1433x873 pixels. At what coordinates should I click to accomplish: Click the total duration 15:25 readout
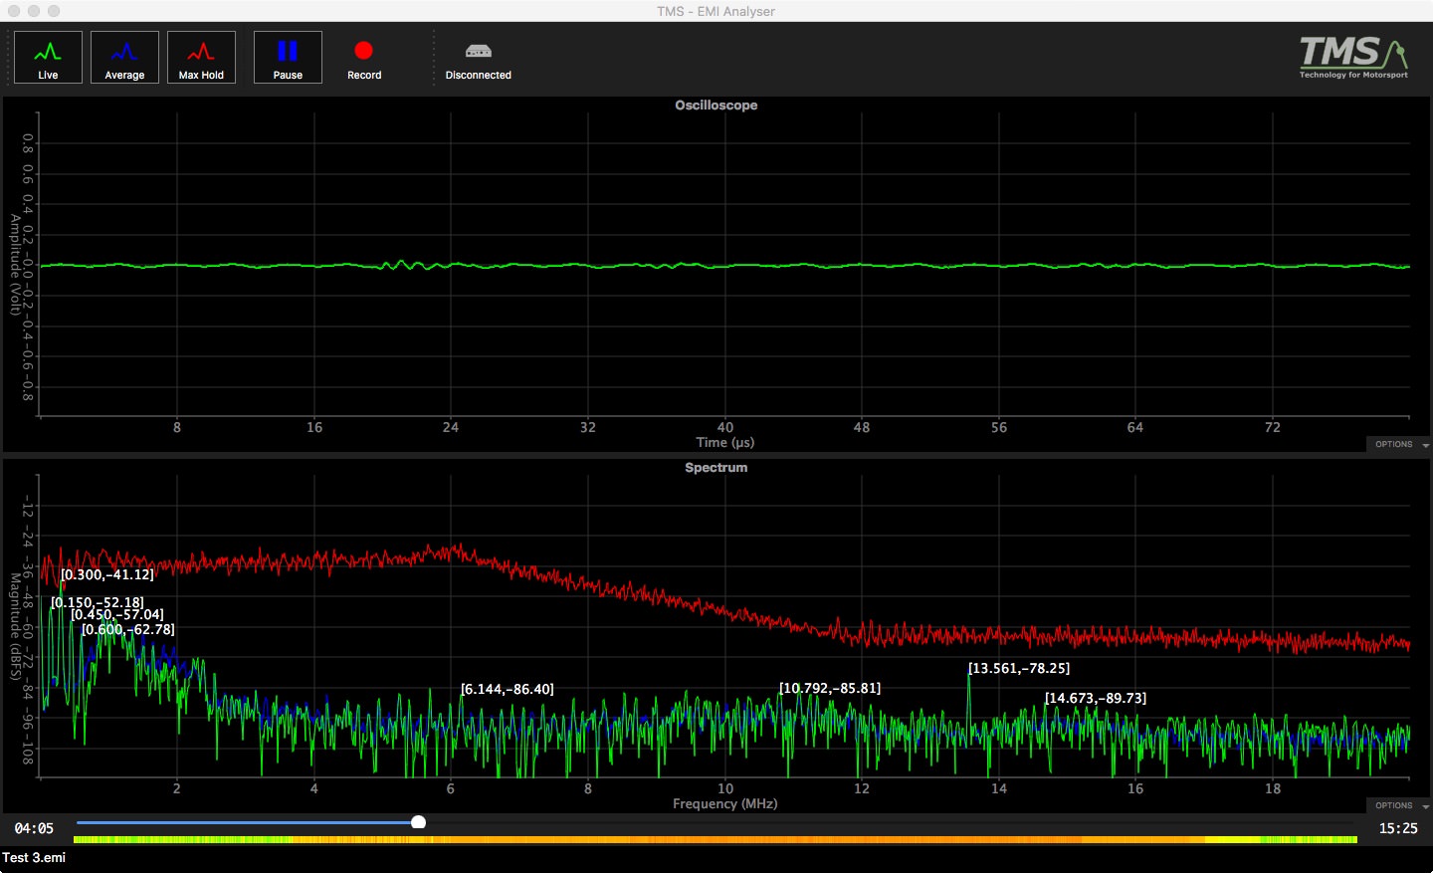1397,828
